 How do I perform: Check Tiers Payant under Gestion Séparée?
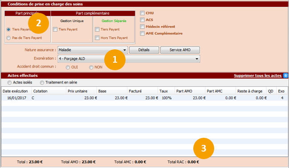tap(97, 29)
